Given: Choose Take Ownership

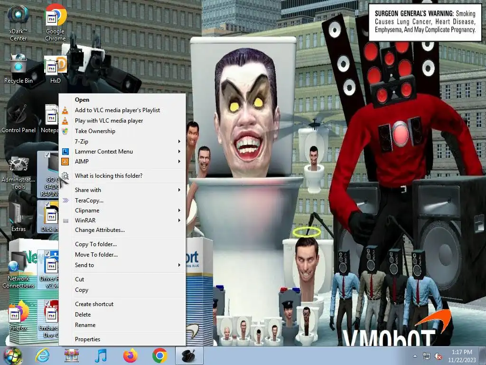Looking at the screenshot, I should click(122, 131).
